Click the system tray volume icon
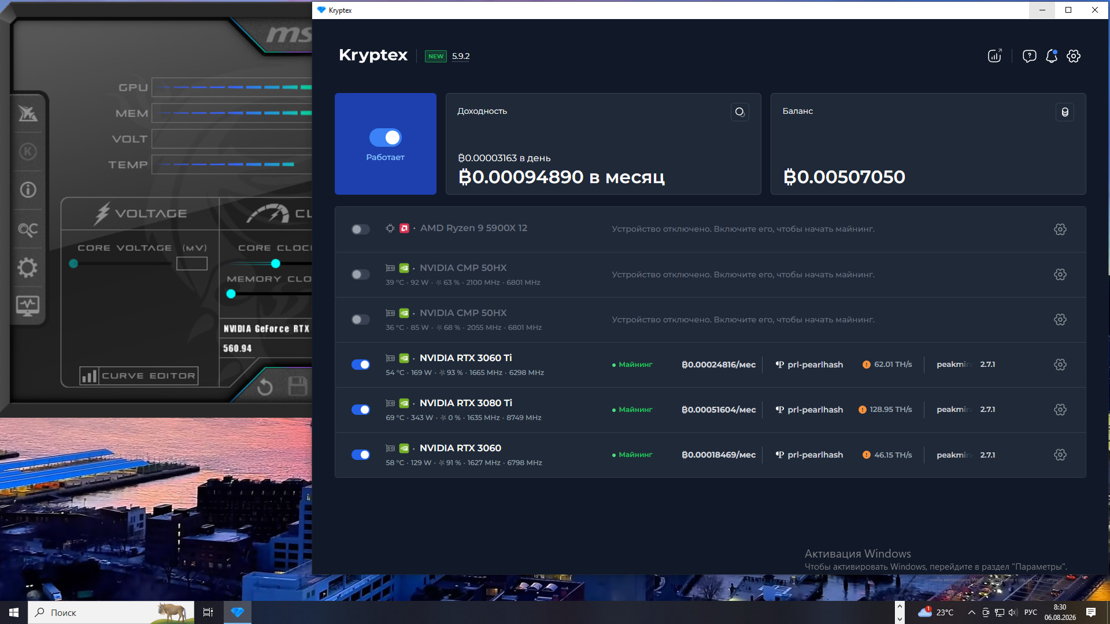 click(1013, 612)
